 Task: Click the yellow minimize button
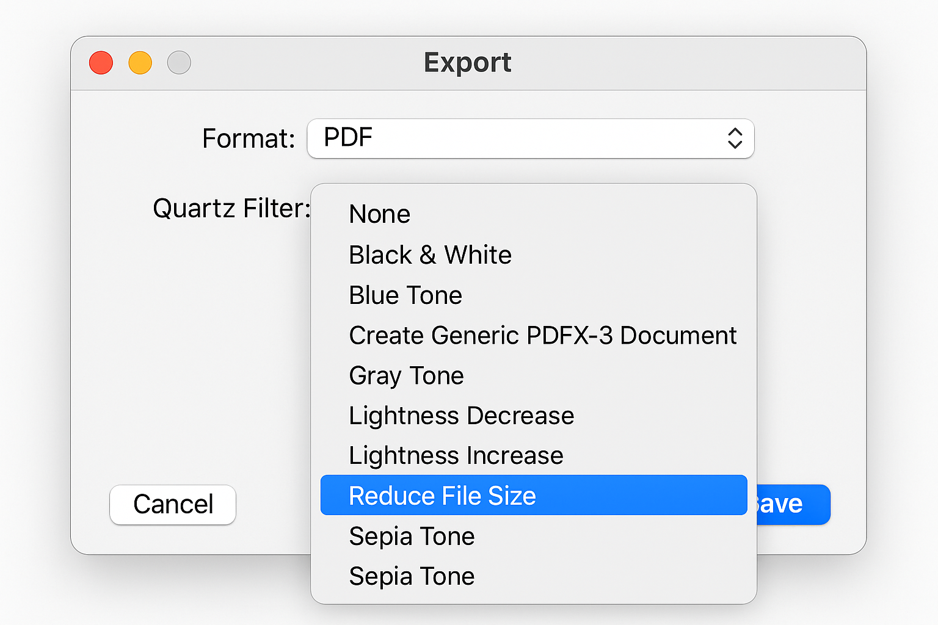click(140, 62)
